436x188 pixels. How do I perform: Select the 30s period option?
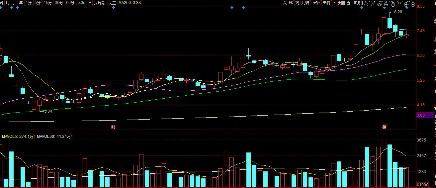tap(81, 3)
